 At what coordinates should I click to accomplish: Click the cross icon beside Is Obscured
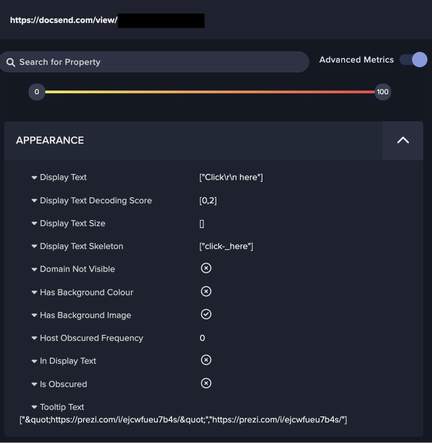[206, 383]
